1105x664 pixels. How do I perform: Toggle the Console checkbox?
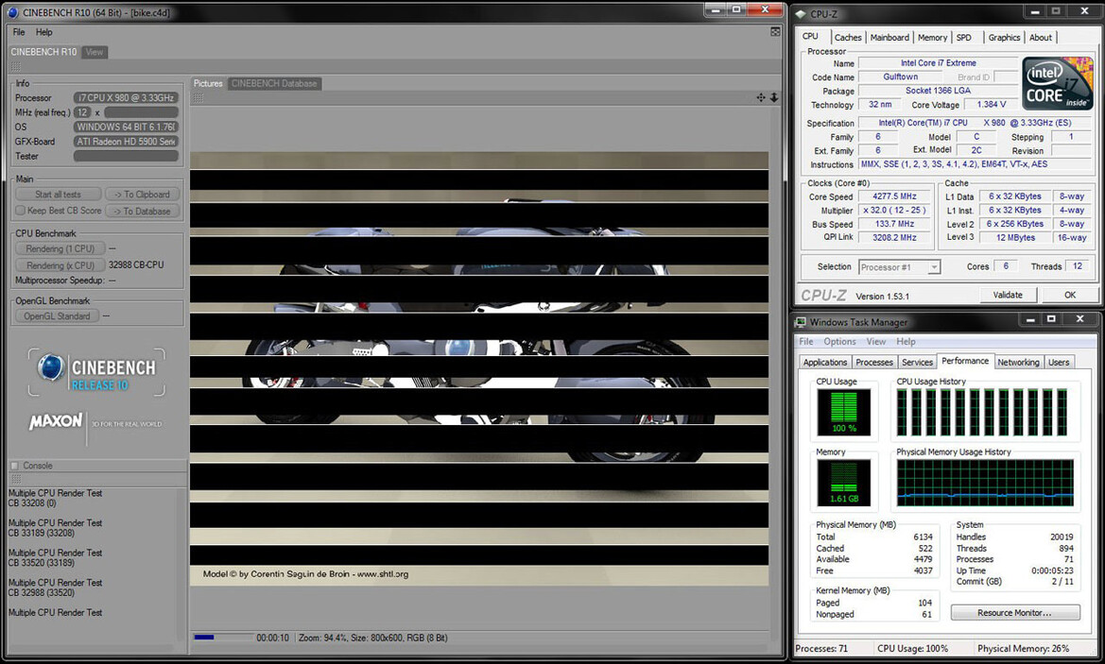[14, 466]
